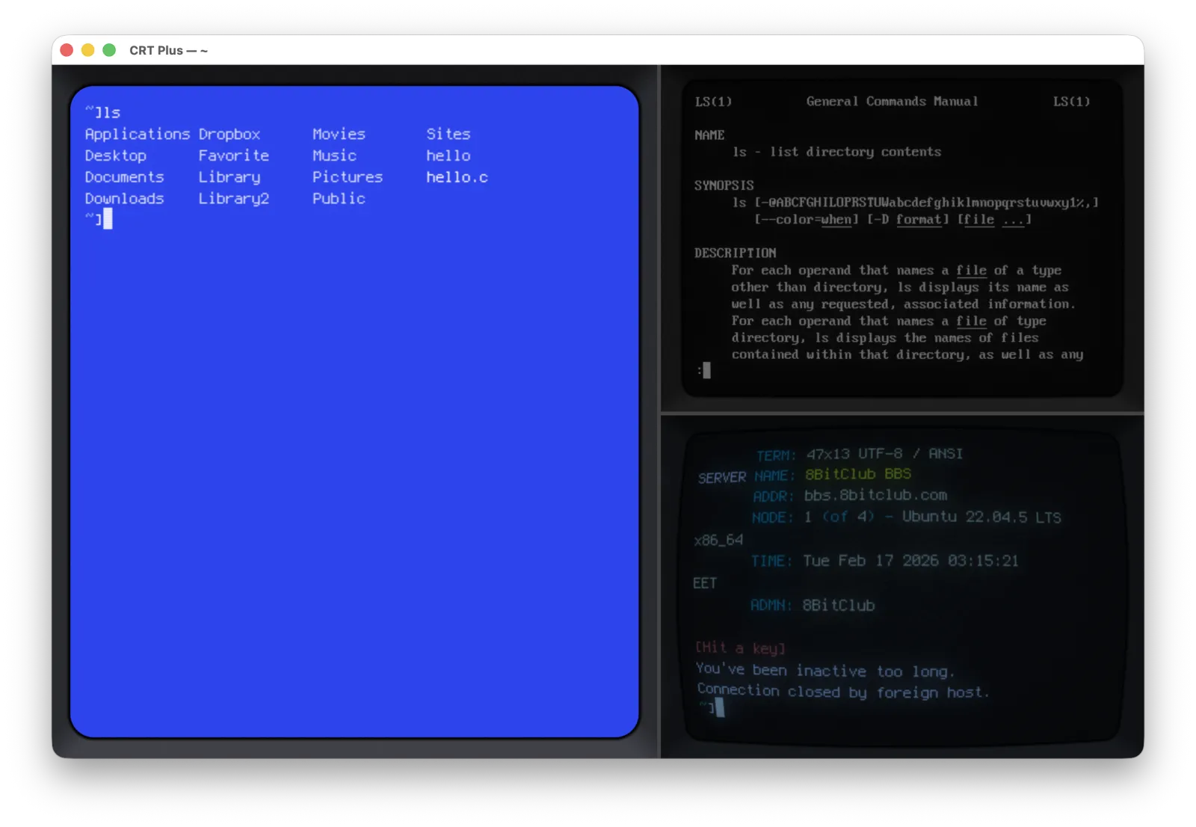Click the cursor block in blue terminal
This screenshot has height=827, width=1196.
click(x=108, y=219)
